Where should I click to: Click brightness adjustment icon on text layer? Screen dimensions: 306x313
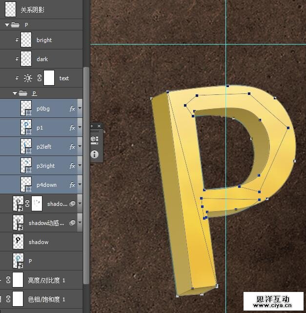[x=27, y=78]
